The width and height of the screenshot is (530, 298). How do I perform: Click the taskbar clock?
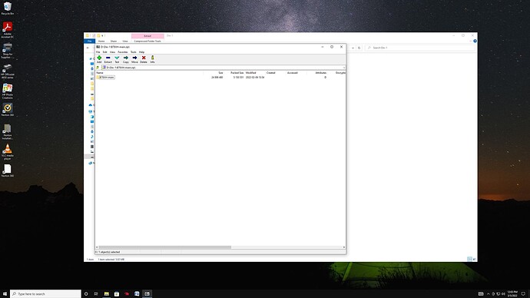tap(512, 294)
